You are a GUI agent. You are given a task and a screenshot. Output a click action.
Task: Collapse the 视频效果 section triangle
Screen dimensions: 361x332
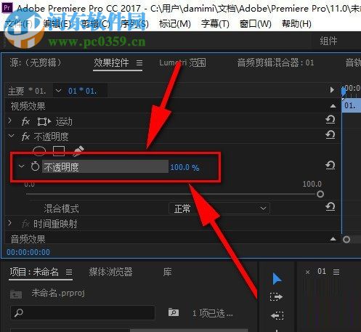tap(333, 106)
